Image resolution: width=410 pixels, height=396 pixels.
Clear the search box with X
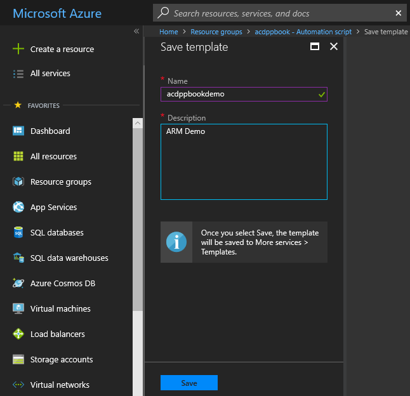tap(399, 13)
